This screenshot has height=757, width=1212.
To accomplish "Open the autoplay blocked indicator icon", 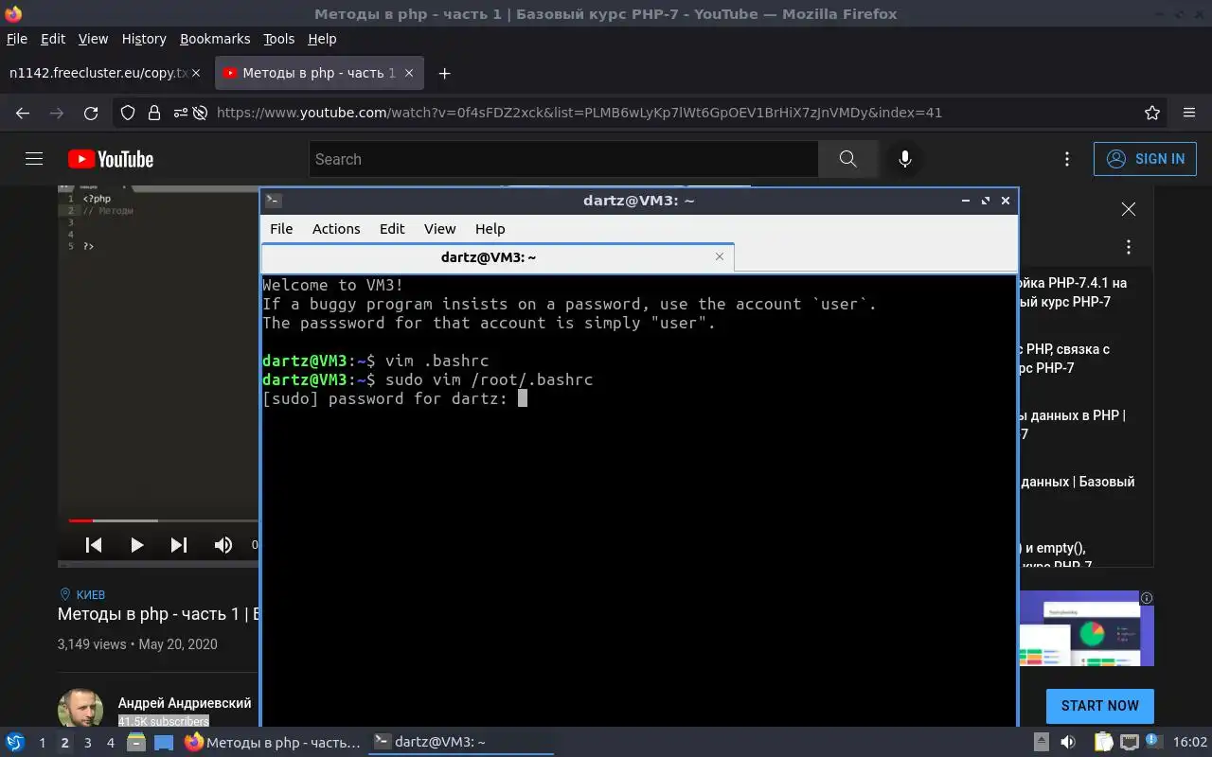I will tap(200, 113).
